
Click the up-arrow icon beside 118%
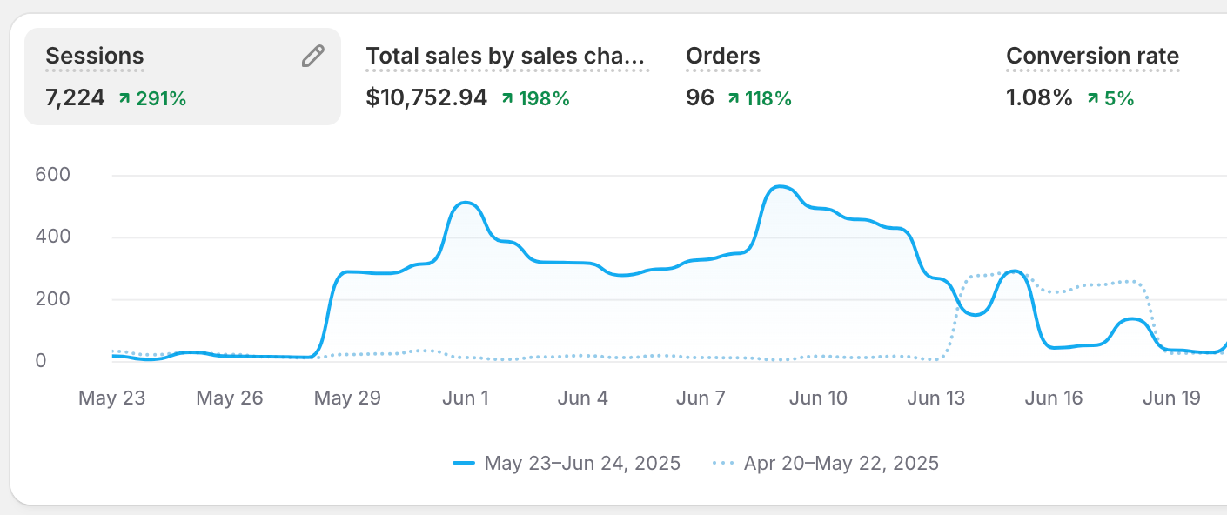734,99
